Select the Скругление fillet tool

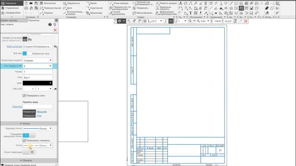tap(94, 8)
